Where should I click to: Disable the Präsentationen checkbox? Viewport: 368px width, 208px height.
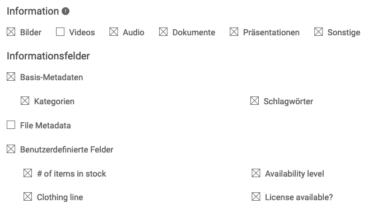click(234, 32)
